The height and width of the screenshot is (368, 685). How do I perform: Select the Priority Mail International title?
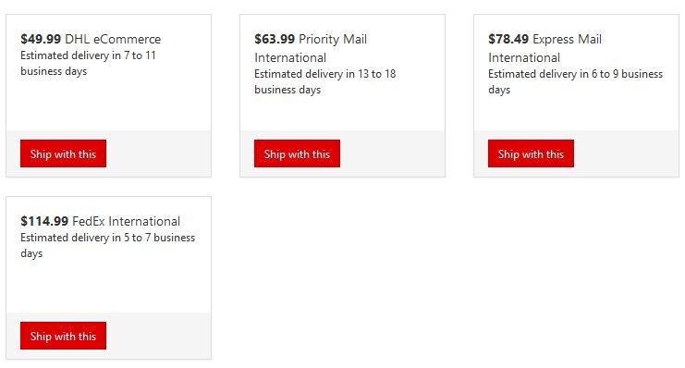click(x=311, y=48)
